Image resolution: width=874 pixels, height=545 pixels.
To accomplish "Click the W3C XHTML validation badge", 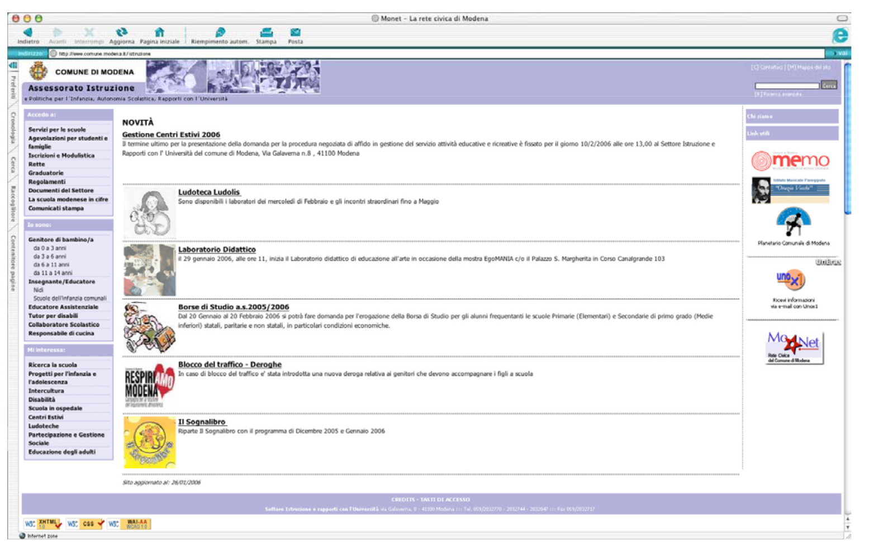I will [x=43, y=524].
